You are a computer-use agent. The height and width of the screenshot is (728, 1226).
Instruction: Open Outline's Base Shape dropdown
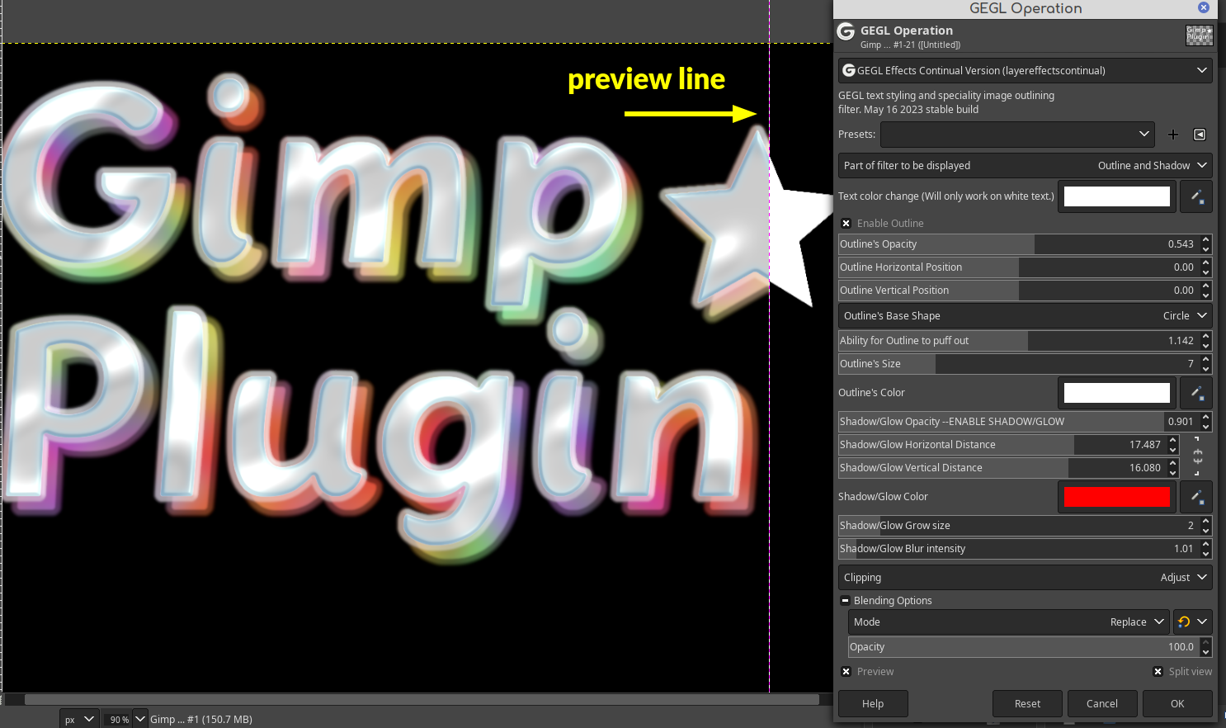coord(1026,316)
